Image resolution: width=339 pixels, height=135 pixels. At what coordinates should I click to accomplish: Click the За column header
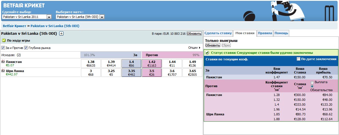(135, 55)
